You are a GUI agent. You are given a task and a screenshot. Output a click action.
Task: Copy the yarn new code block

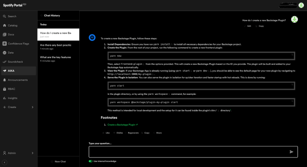(x=292, y=55)
